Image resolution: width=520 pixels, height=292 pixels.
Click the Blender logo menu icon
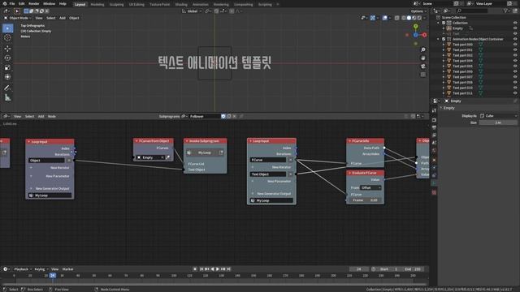click(5, 3)
